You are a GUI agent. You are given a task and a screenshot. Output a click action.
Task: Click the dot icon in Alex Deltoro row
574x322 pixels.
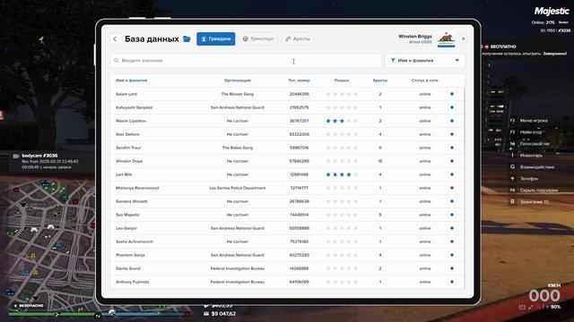[452, 134]
